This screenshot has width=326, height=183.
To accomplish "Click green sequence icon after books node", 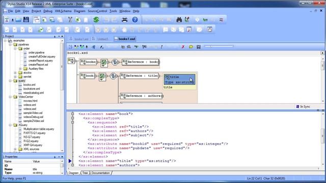I will (x=104, y=63).
